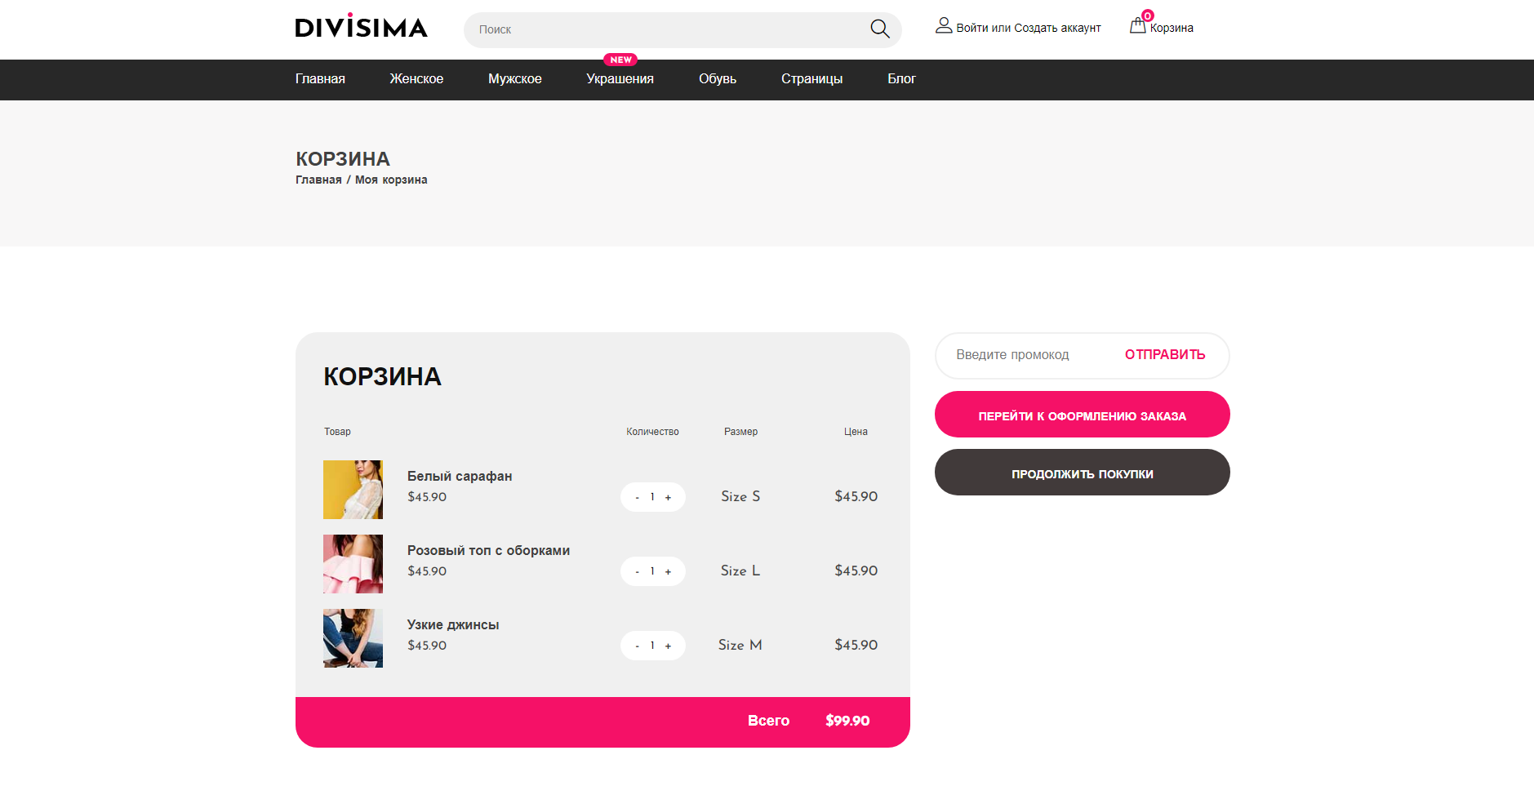This screenshot has height=786, width=1534.
Task: Click Size M in Узкие джинсы row
Action: coord(740,645)
